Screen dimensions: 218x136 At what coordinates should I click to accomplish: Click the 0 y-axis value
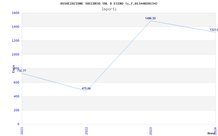pos(18,124)
